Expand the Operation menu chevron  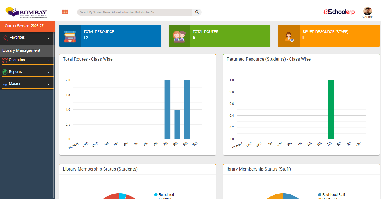point(49,61)
